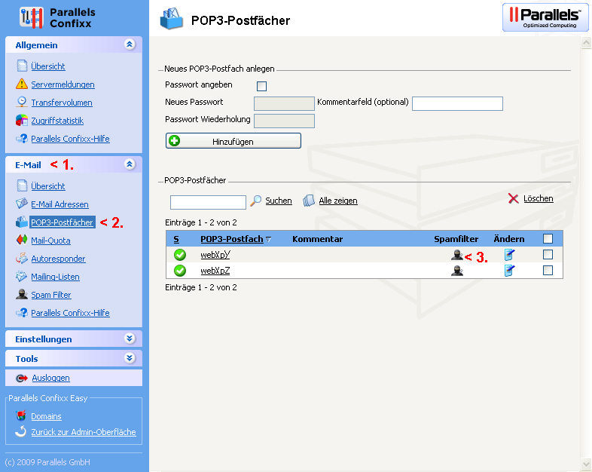Click the back arrow icon for Admin-Oberfläche

(21, 431)
